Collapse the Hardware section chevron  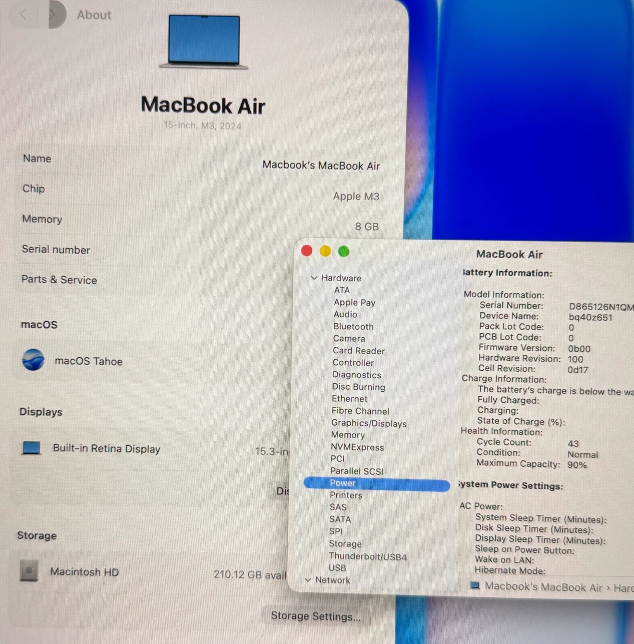coord(314,278)
